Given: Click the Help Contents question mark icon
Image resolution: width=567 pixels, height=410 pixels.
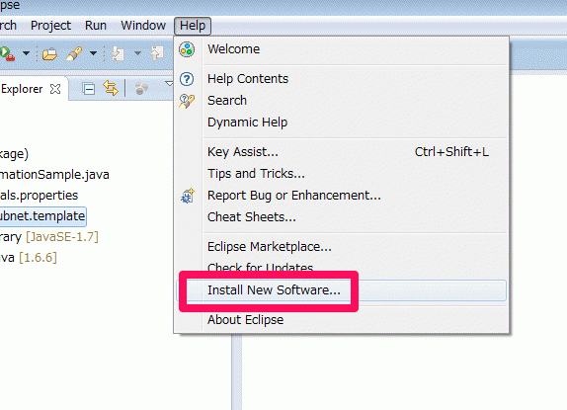Looking at the screenshot, I should pyautogui.click(x=187, y=79).
